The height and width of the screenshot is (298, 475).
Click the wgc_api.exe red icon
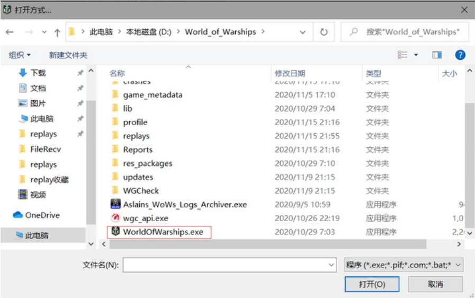click(115, 217)
